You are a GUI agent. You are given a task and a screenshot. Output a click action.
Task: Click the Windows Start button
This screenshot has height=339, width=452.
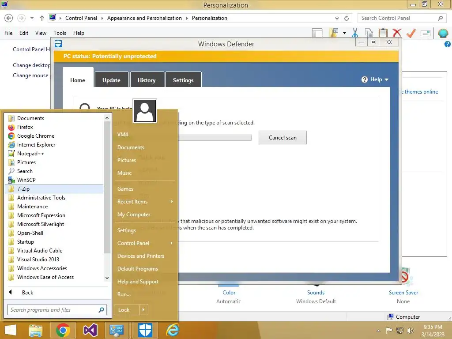[11, 330]
